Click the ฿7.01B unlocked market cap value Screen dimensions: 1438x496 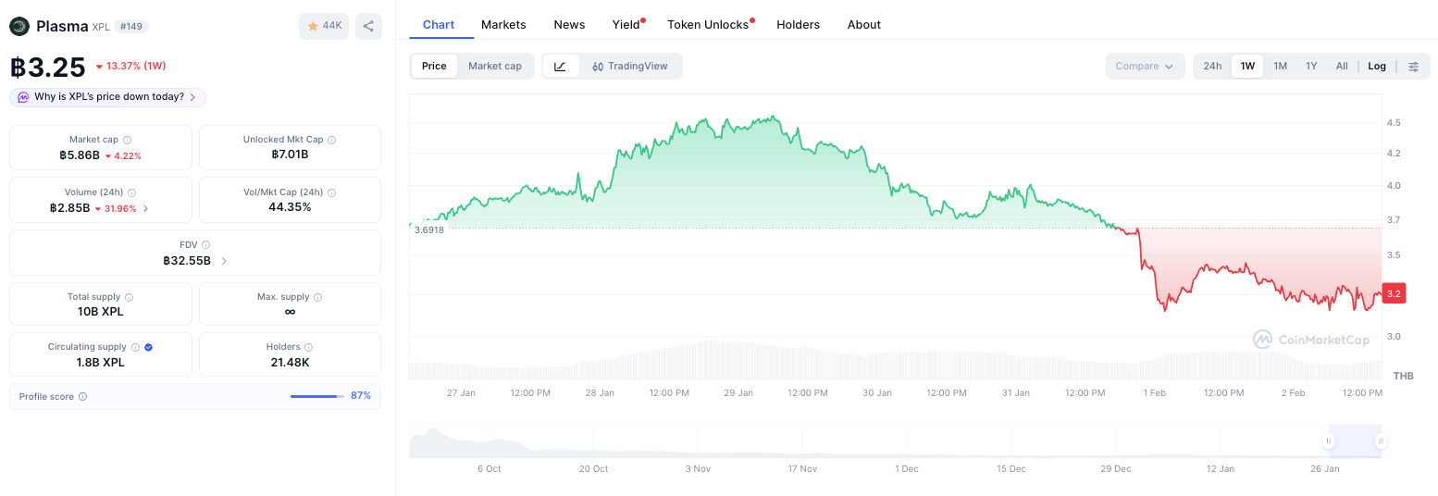click(290, 155)
